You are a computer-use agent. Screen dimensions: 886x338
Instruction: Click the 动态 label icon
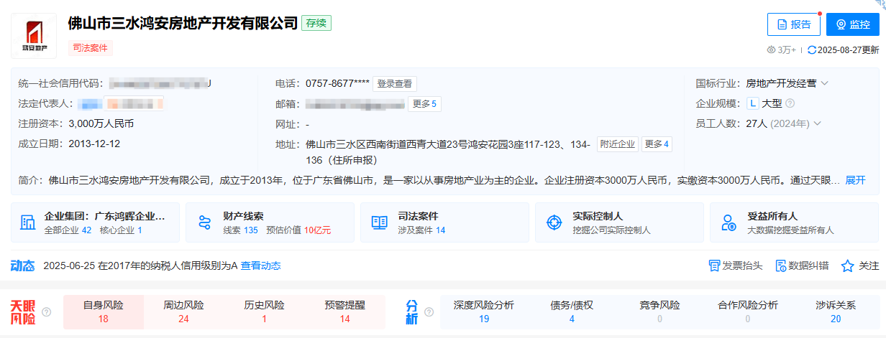[22, 266]
